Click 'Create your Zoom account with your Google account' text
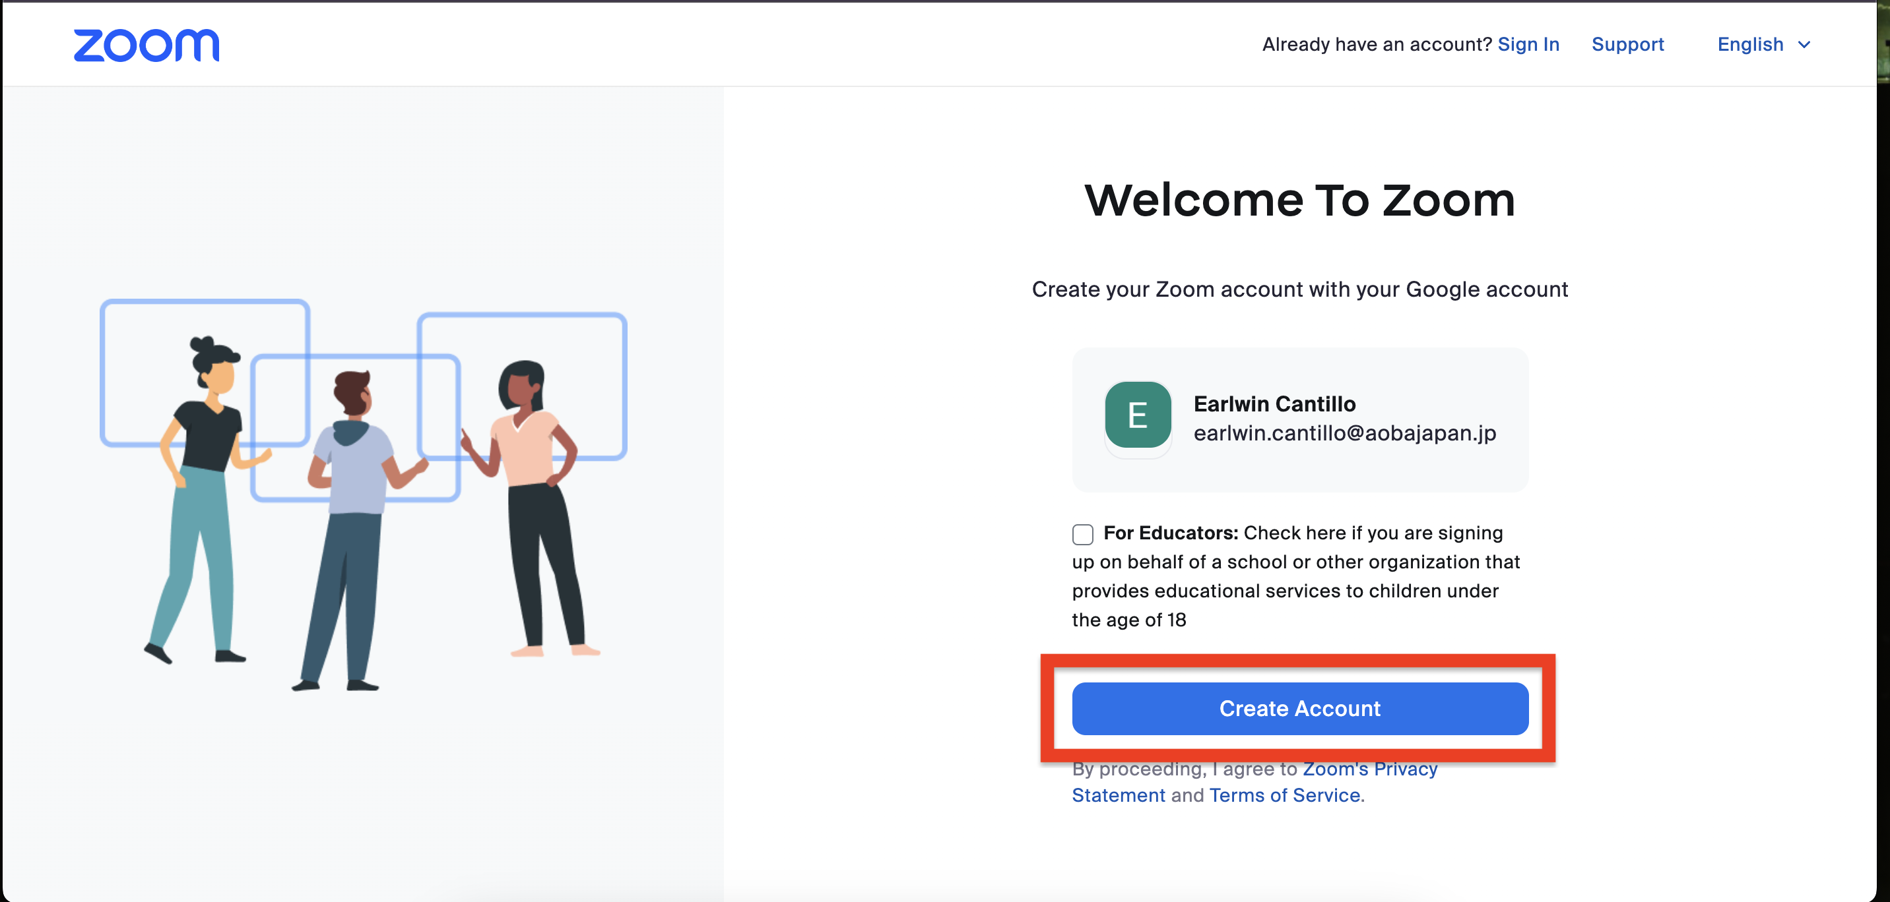The image size is (1890, 902). pos(1299,289)
